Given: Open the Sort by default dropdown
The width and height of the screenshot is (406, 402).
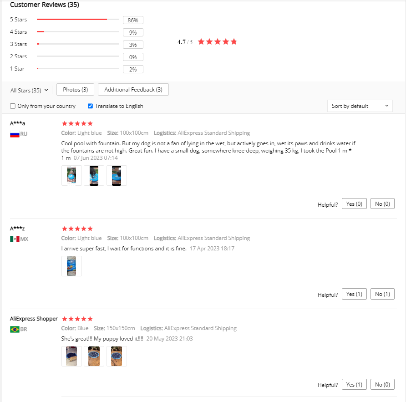Looking at the screenshot, I should tap(360, 106).
